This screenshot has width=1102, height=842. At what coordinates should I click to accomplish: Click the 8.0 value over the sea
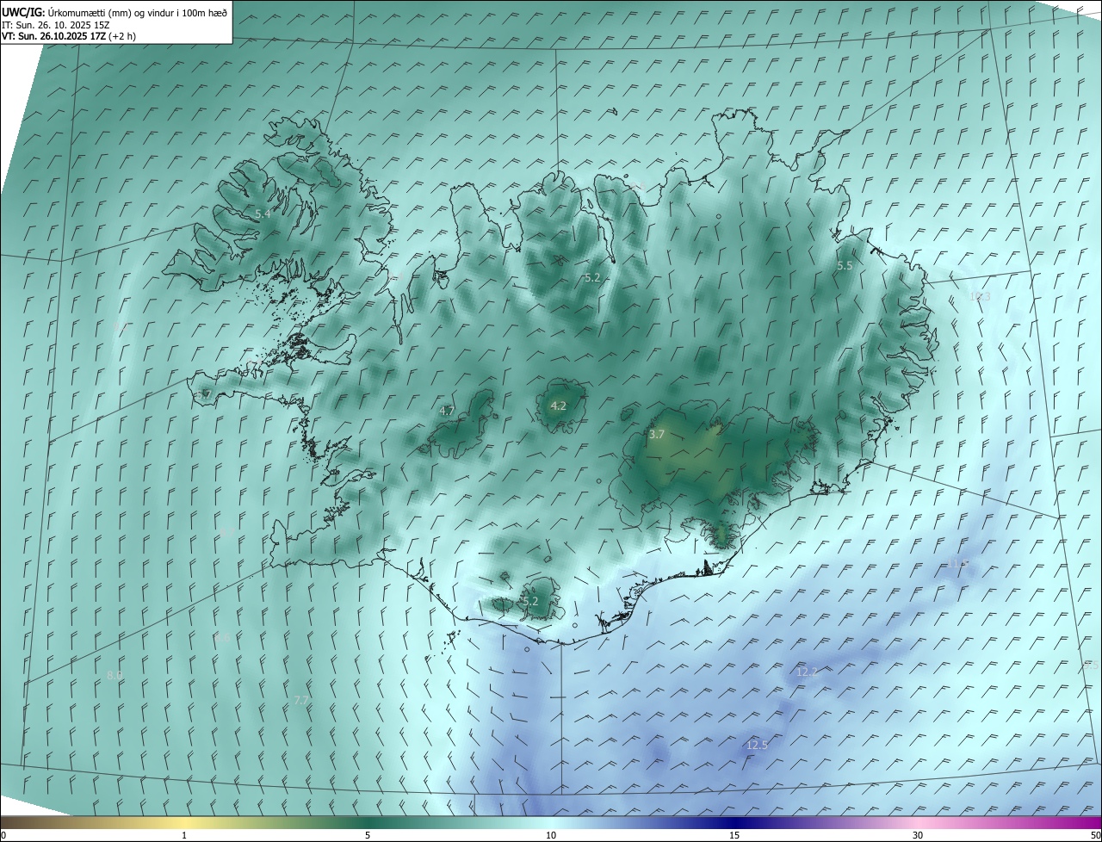(x=115, y=676)
